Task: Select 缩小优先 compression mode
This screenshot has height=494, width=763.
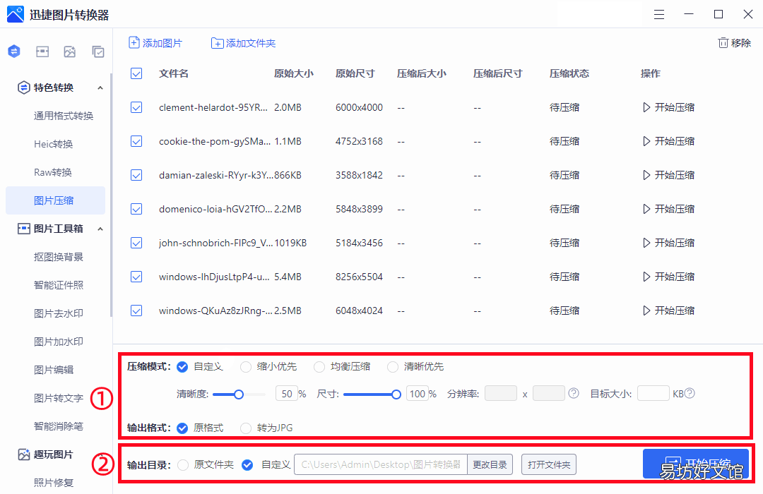Action: (x=246, y=366)
